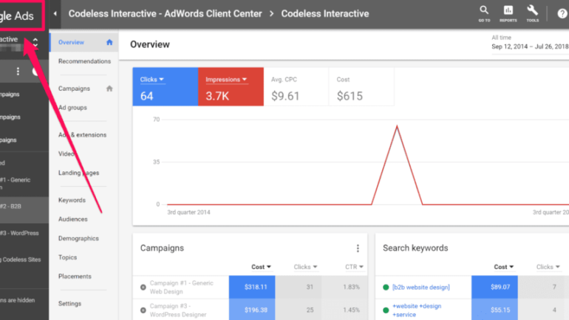Click the Codeless Interactive breadcrumb
Screen dimensions: 569x320
[x=325, y=14]
